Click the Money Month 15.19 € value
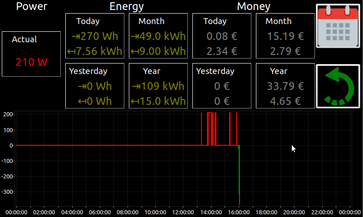363x217 pixels. click(x=285, y=36)
